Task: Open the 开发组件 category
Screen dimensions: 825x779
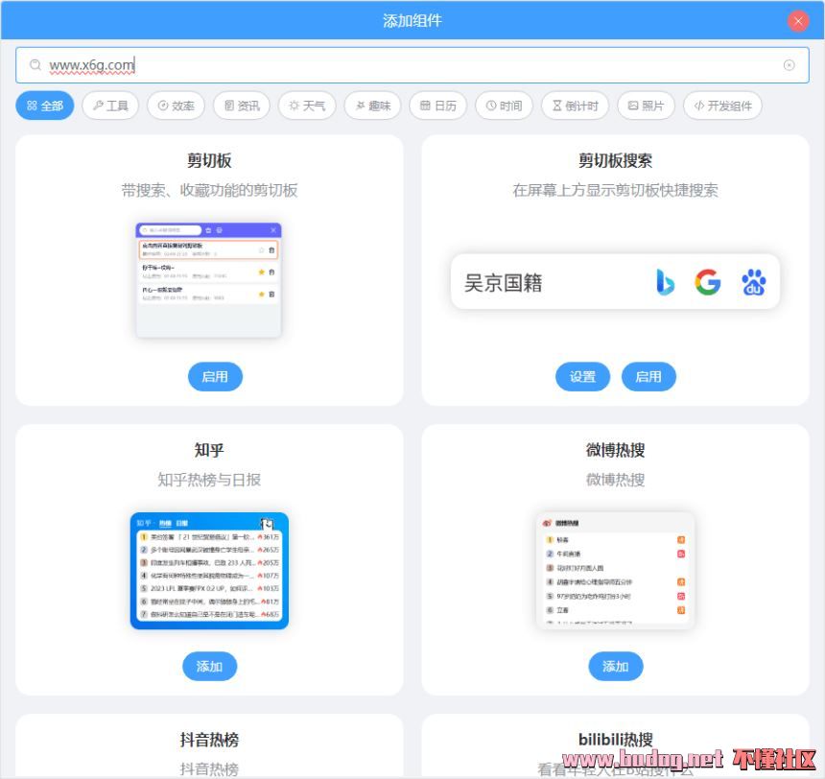Action: click(x=723, y=106)
